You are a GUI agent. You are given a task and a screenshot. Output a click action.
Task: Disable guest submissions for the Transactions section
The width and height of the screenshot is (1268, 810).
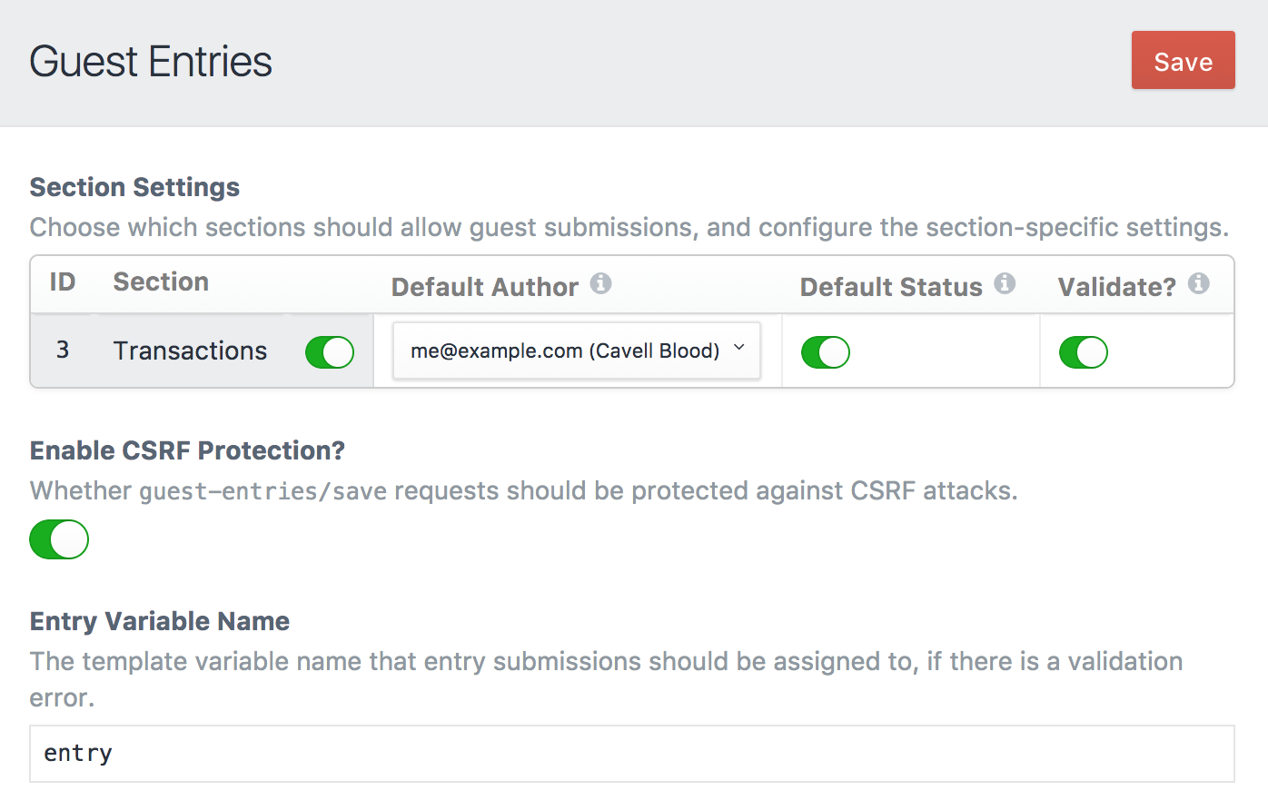click(x=329, y=351)
